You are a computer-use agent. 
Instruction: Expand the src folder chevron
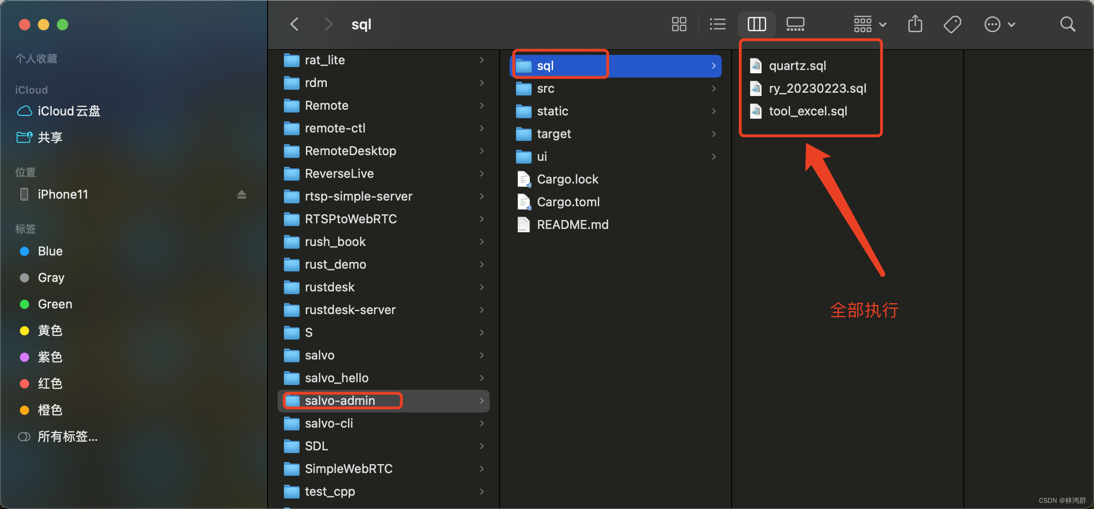pos(714,88)
